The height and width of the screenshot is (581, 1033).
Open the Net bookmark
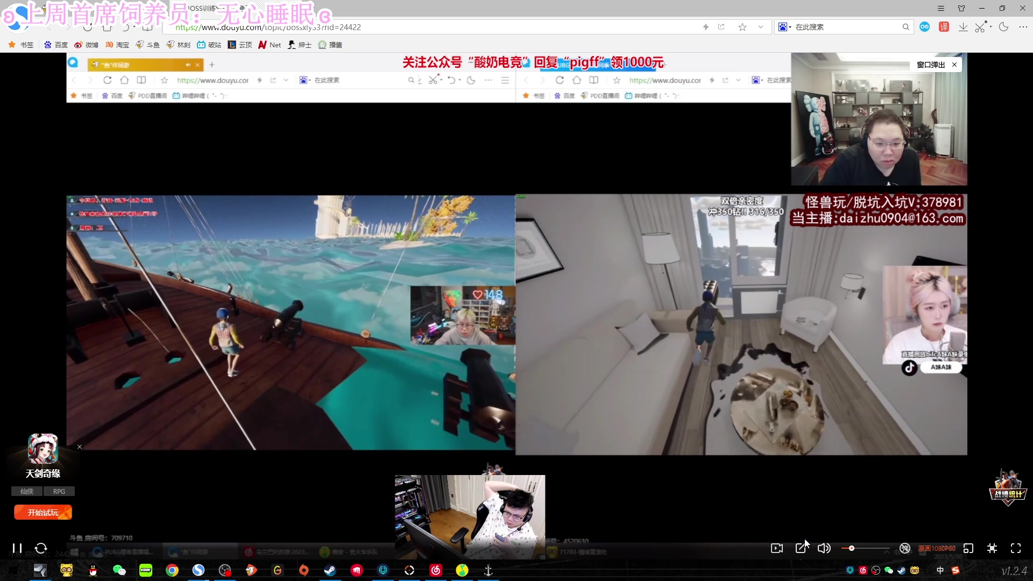click(x=270, y=45)
